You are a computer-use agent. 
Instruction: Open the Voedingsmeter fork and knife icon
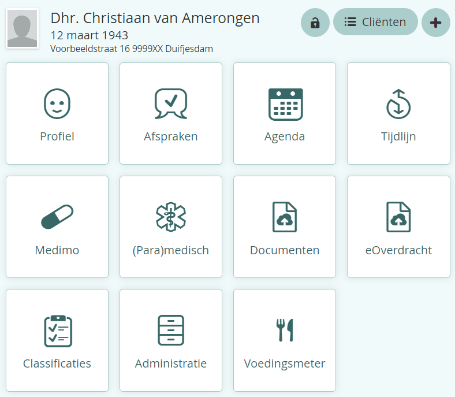tap(285, 331)
